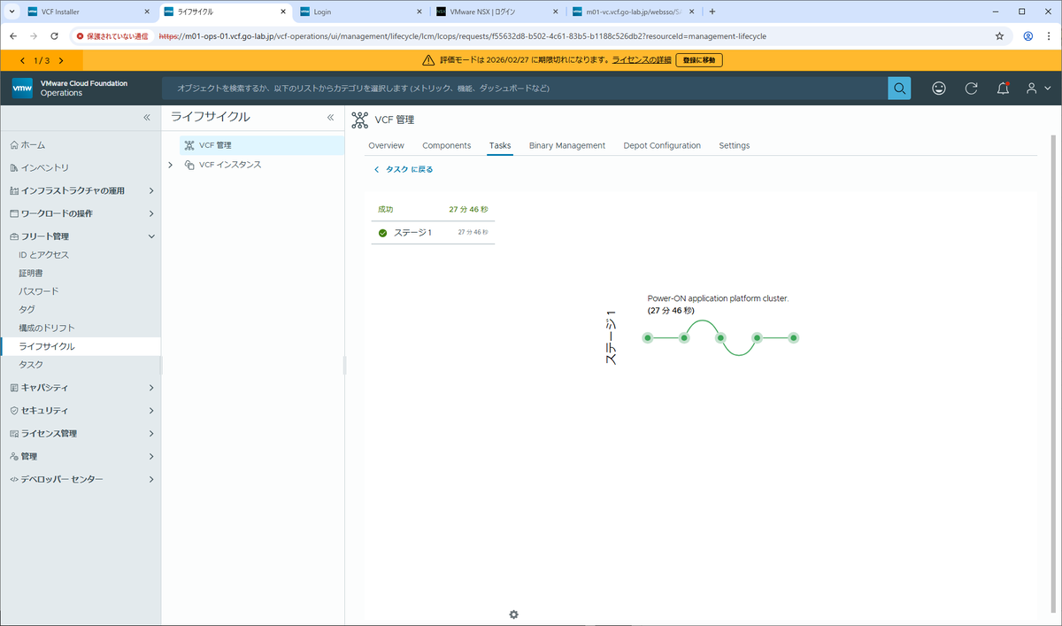Image resolution: width=1062 pixels, height=626 pixels.
Task: Go to next notification banner
Action: coord(61,60)
